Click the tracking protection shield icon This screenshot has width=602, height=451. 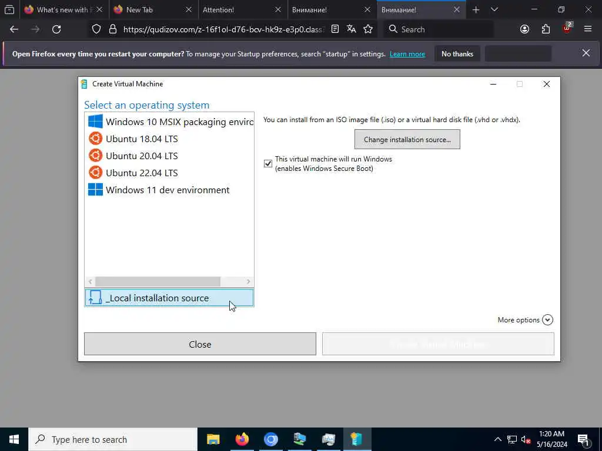coord(96,29)
